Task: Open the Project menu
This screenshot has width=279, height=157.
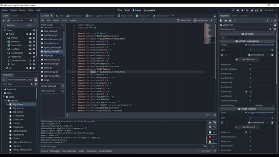Action: [x=13, y=10]
